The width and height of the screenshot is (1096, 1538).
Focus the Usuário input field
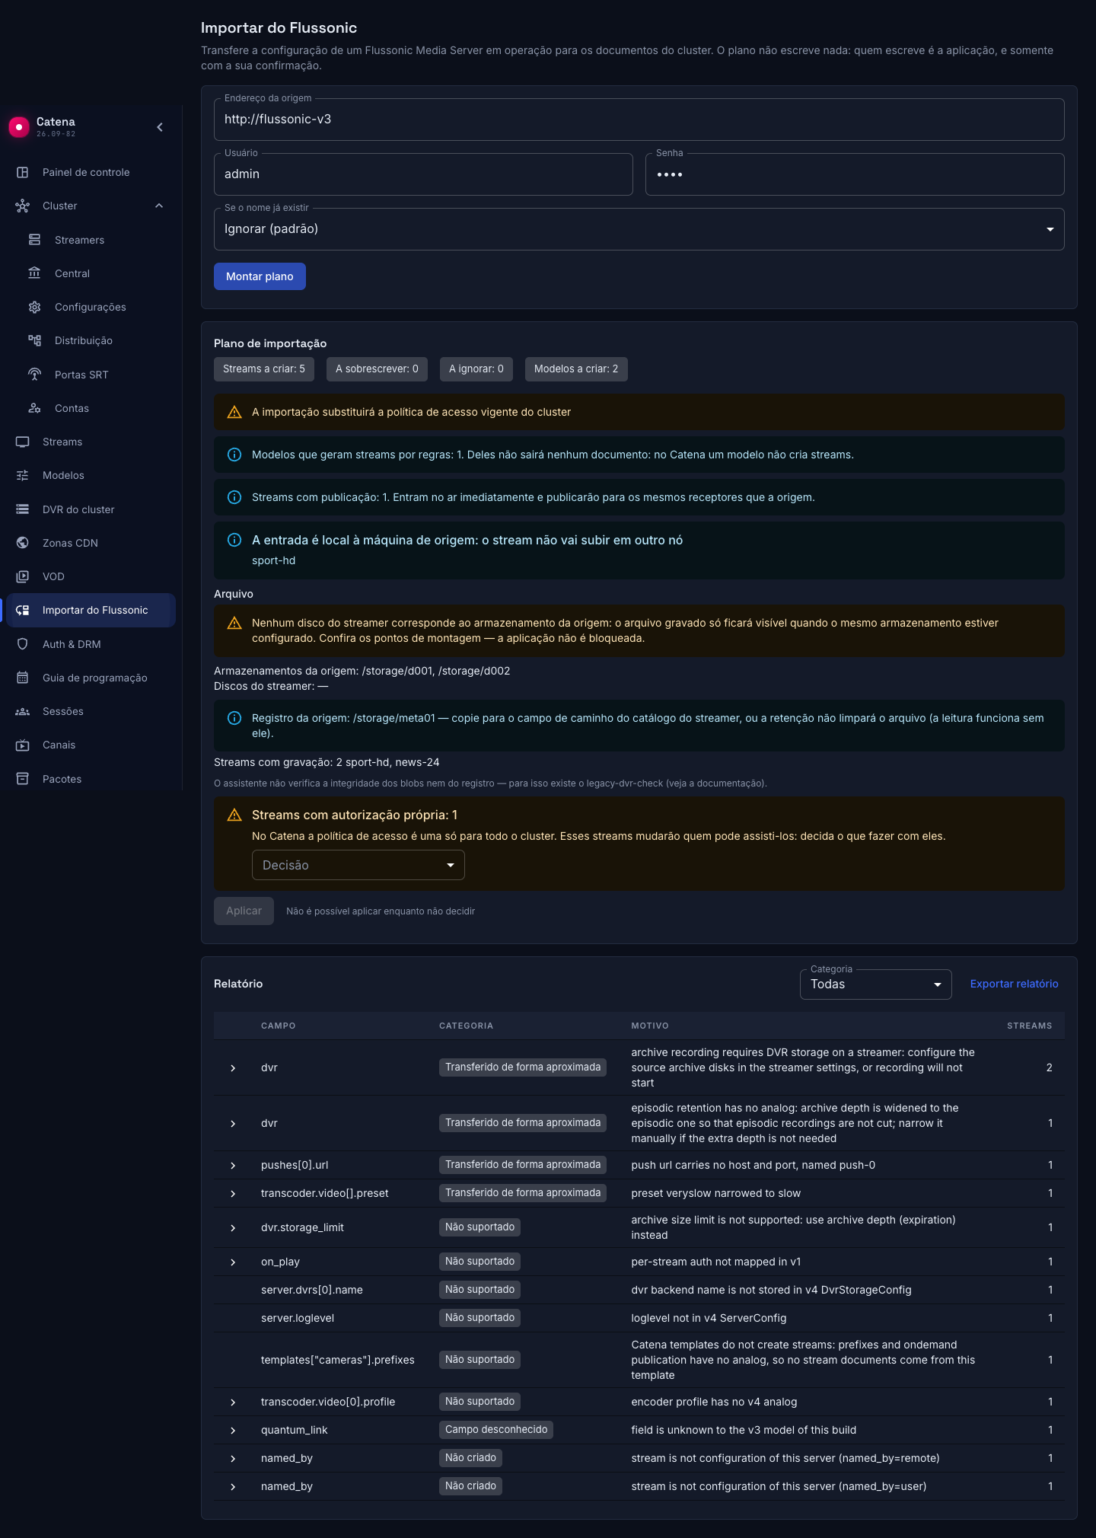(x=423, y=174)
